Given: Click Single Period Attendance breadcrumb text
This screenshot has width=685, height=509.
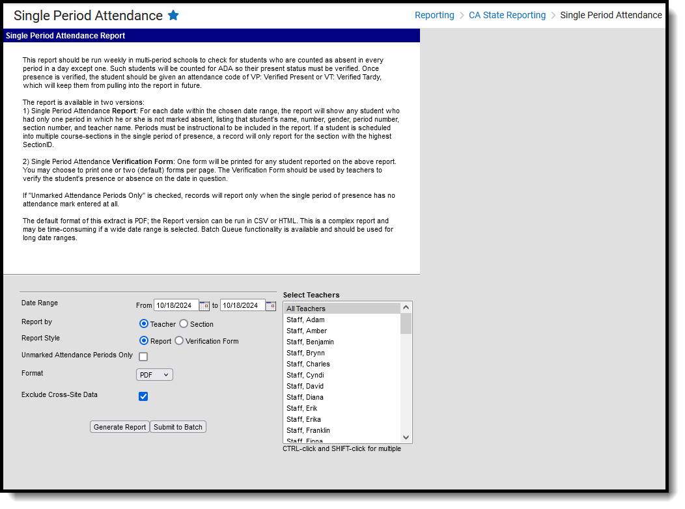Looking at the screenshot, I should (611, 15).
